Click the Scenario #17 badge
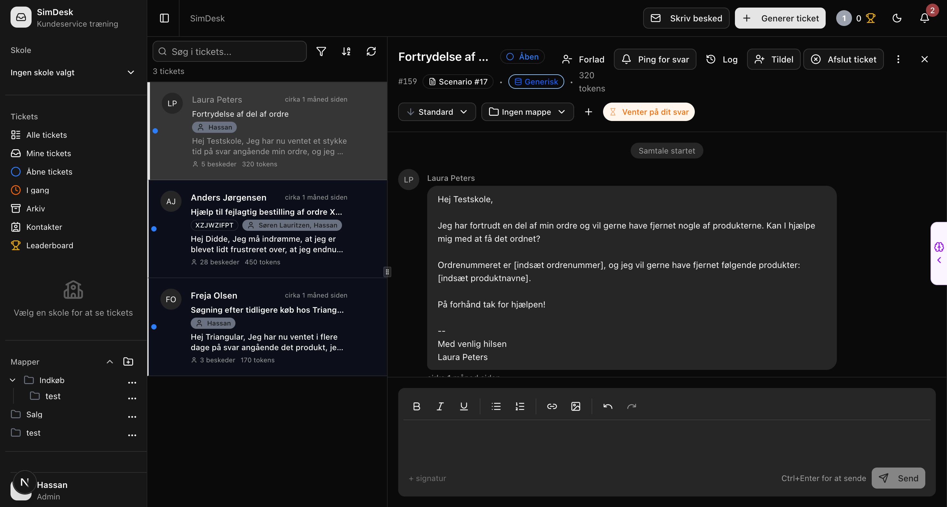Viewport: 947px width, 507px height. click(x=458, y=82)
